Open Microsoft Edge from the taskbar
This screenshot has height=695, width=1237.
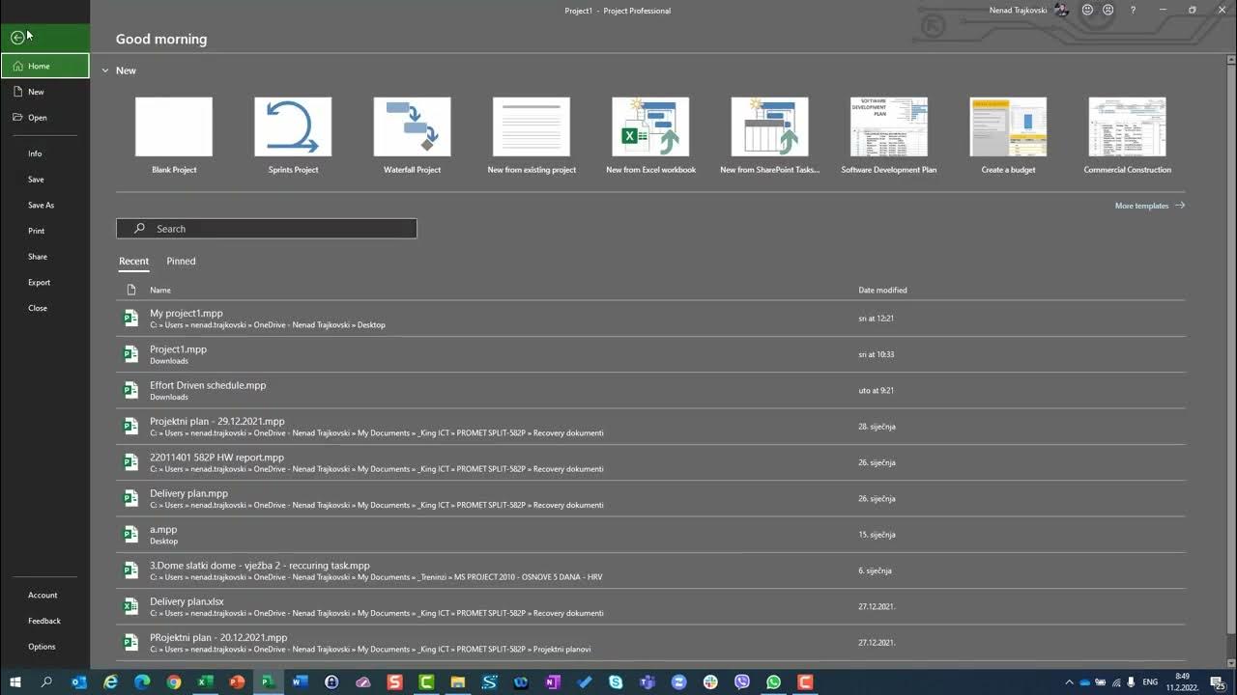coord(142,681)
